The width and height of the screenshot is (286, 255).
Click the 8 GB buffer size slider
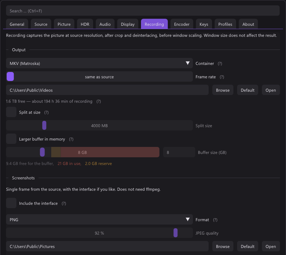pos(83,152)
